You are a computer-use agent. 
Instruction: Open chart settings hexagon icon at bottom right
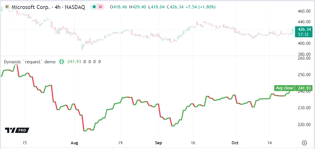tap(304, 143)
